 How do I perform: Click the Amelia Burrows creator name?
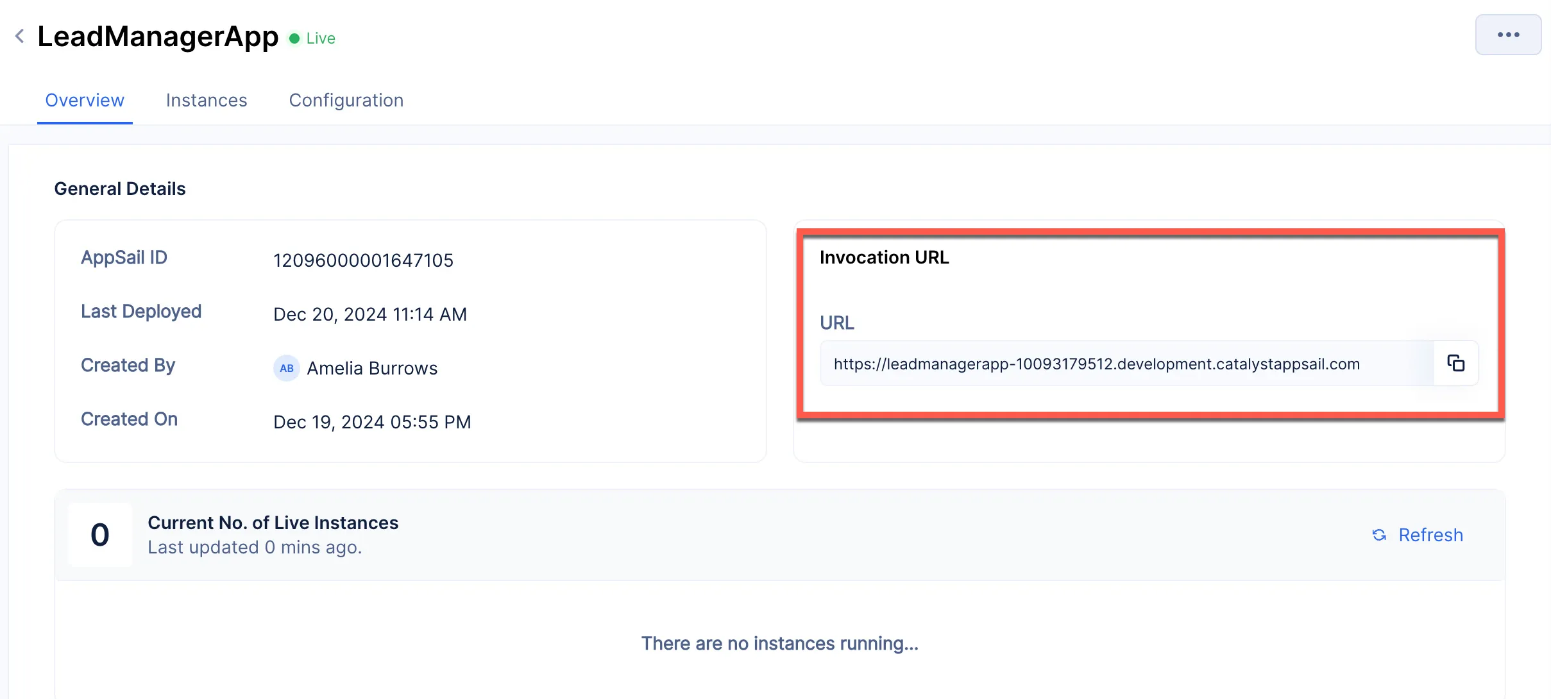(372, 368)
